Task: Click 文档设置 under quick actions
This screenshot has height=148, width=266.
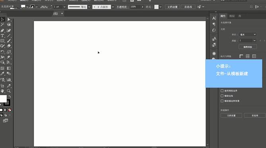Action: [x=231, y=115]
